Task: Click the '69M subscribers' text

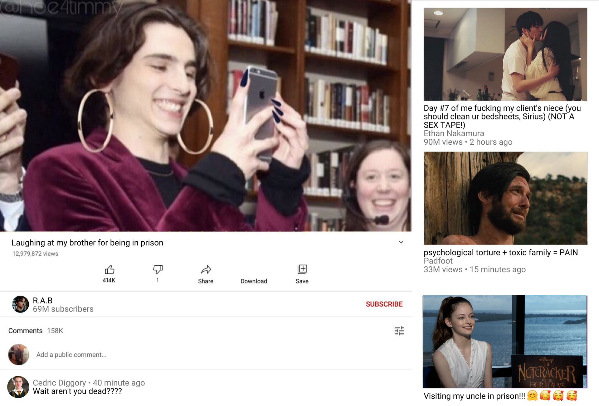Action: click(x=63, y=309)
